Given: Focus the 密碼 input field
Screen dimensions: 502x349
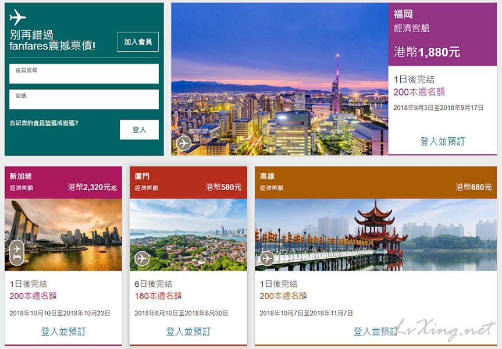Looking at the screenshot, I should pos(84,99).
